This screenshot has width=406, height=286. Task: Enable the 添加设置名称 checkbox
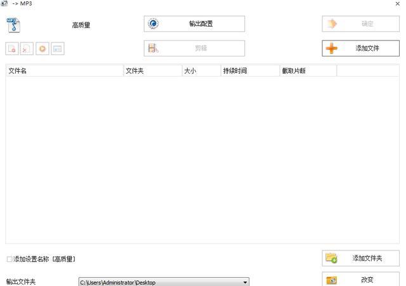point(10,259)
